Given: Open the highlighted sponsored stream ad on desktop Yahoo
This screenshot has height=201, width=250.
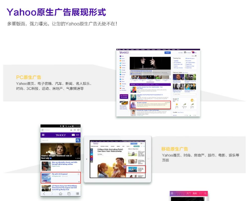Looking at the screenshot, I should tap(150, 105).
